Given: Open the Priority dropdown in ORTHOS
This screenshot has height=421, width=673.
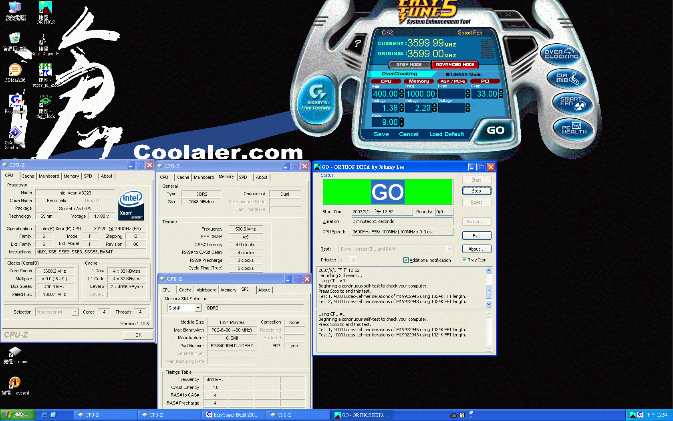Looking at the screenshot, I should (x=353, y=260).
